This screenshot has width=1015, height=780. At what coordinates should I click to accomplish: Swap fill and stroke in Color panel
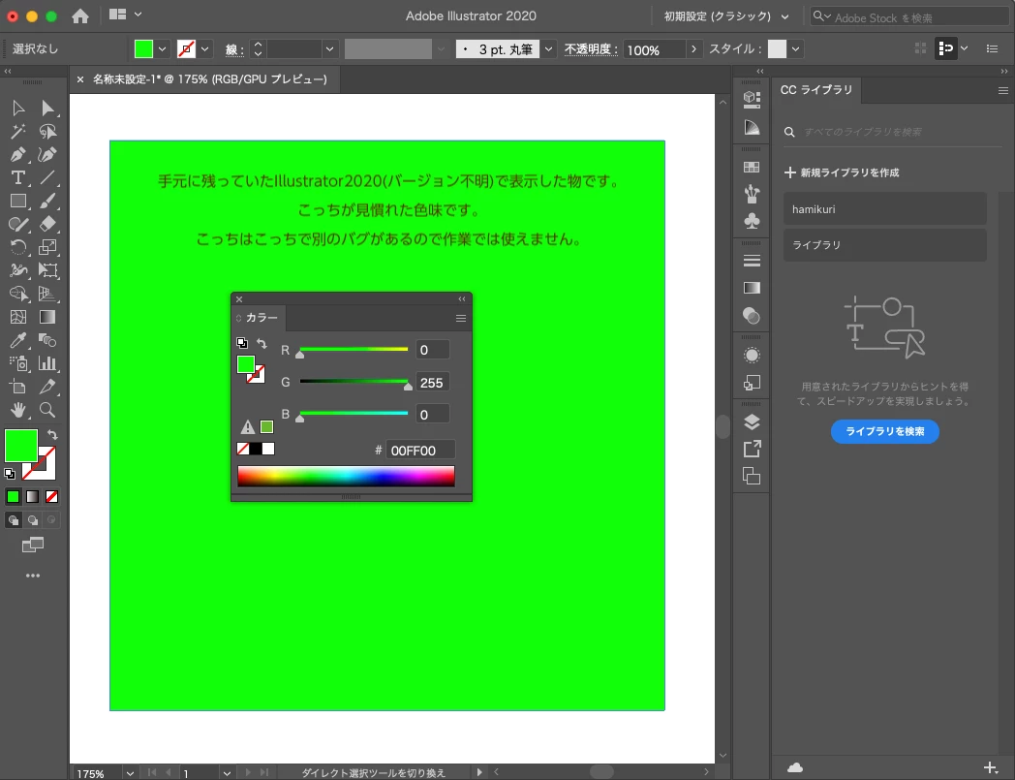(261, 343)
